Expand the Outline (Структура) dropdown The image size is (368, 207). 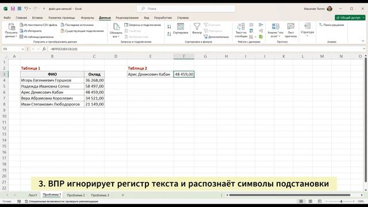coord(308,30)
